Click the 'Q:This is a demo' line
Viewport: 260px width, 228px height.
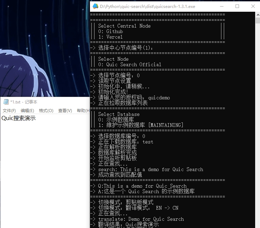tap(139, 186)
